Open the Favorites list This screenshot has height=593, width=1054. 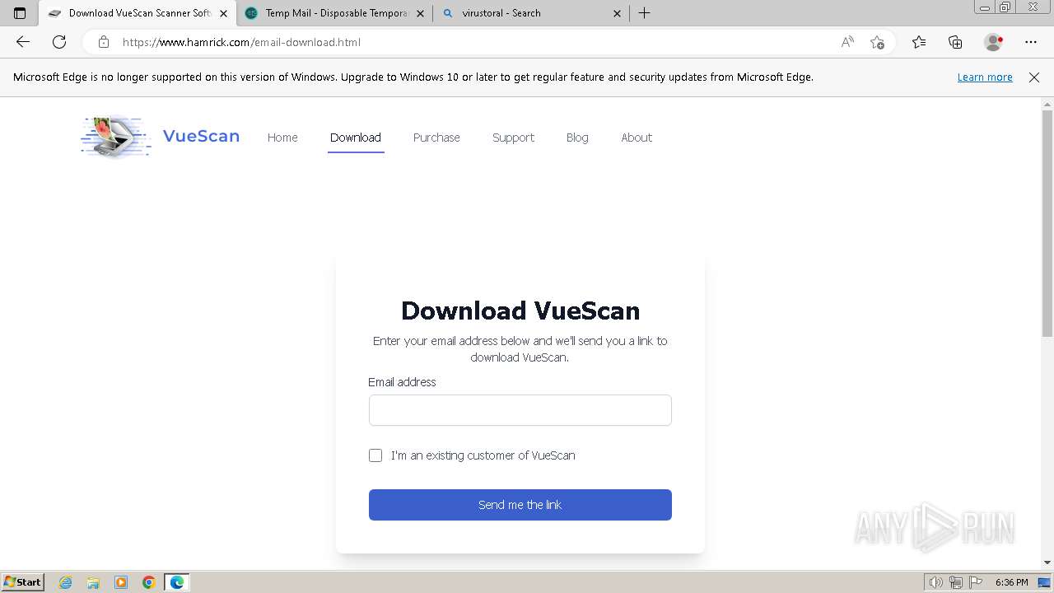[919, 42]
